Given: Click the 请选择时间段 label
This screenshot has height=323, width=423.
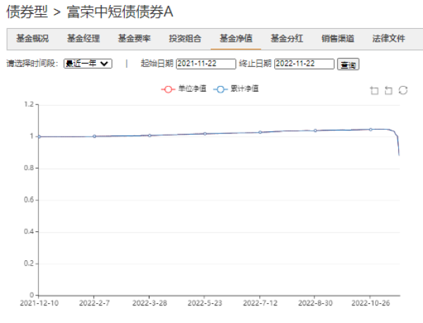Looking at the screenshot, I should point(32,63).
